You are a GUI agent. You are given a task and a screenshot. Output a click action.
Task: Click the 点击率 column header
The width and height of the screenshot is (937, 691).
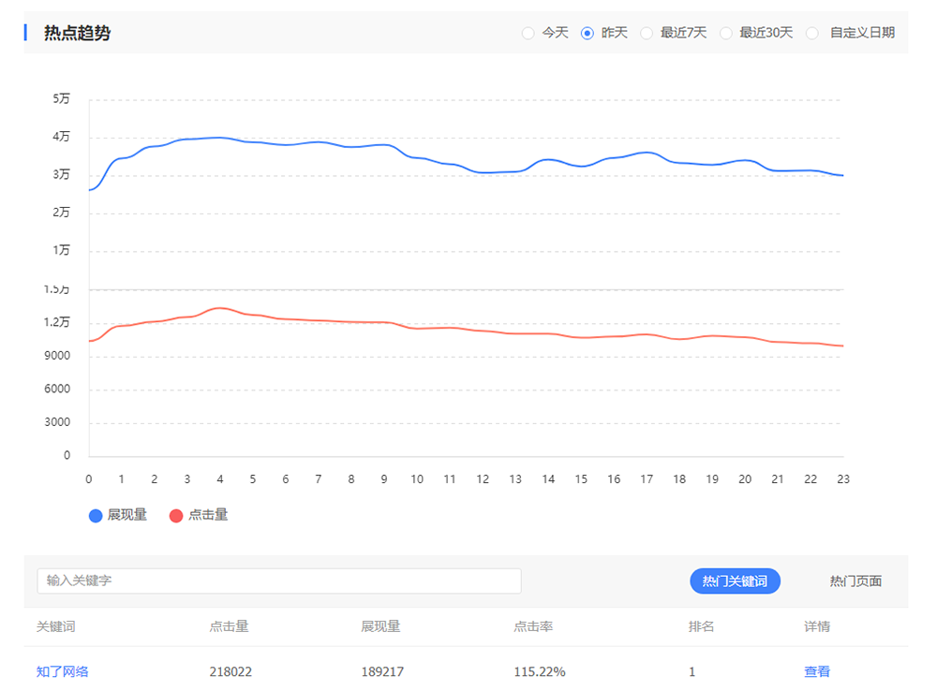click(532, 626)
